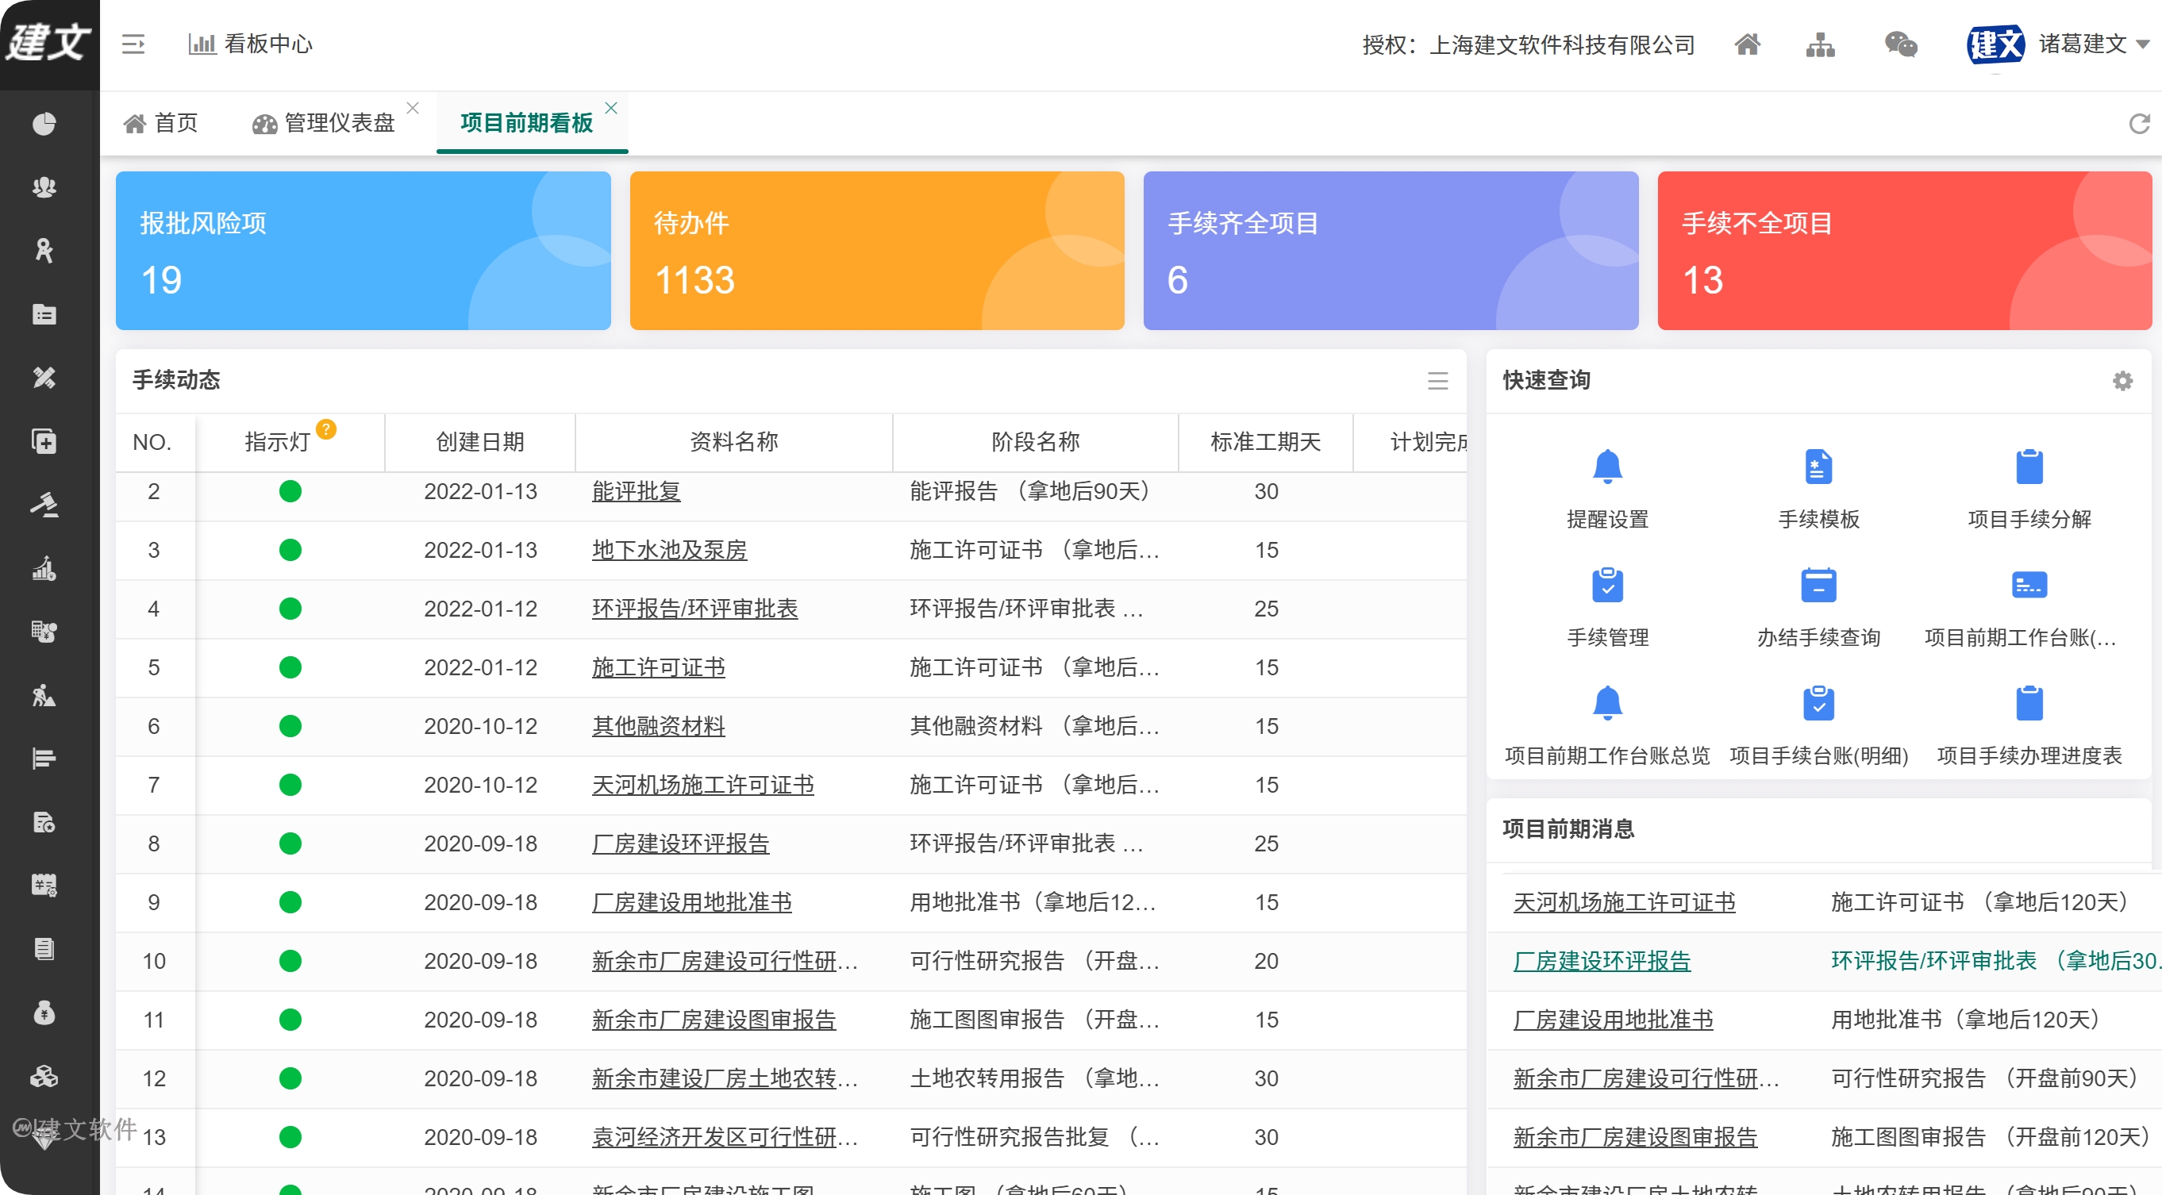Image resolution: width=2162 pixels, height=1195 pixels.
Task: Select the 项目前期看板 tab
Action: [x=526, y=123]
